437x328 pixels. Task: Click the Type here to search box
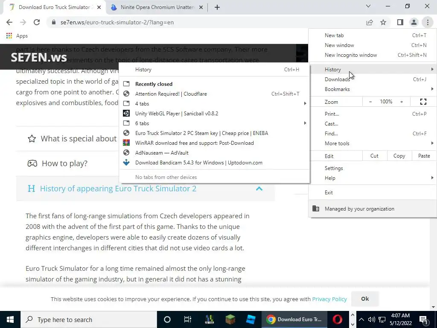point(89,319)
